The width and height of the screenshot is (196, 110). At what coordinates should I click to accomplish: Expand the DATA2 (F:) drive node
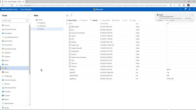pyautogui.click(x=36, y=26)
